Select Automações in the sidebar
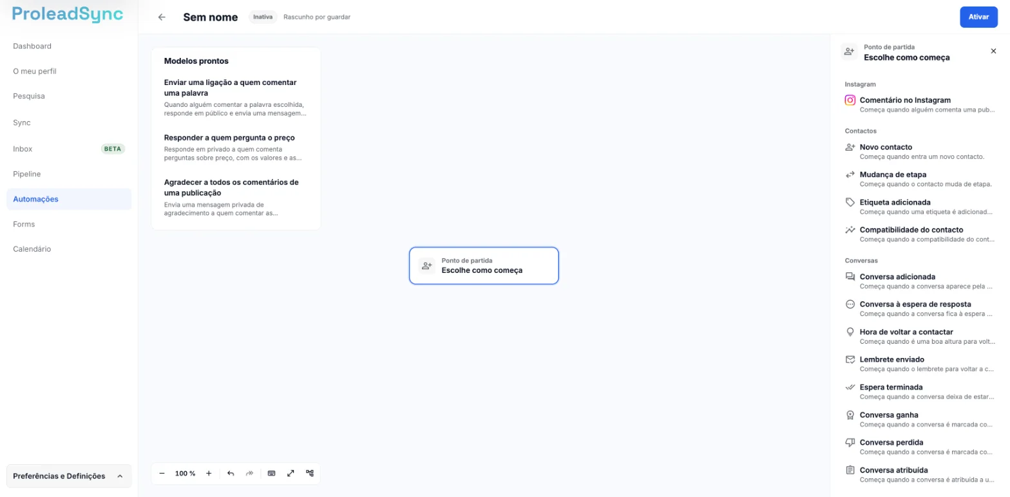The width and height of the screenshot is (1010, 497). coord(69,199)
